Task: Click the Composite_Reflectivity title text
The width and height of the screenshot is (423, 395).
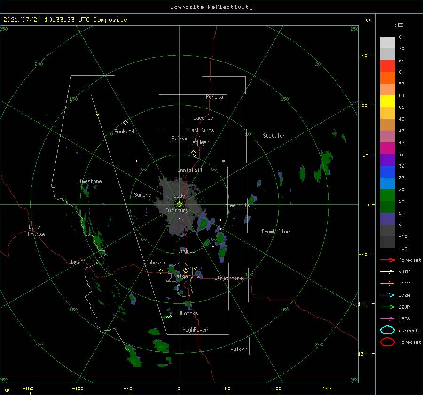Action: pyautogui.click(x=211, y=7)
